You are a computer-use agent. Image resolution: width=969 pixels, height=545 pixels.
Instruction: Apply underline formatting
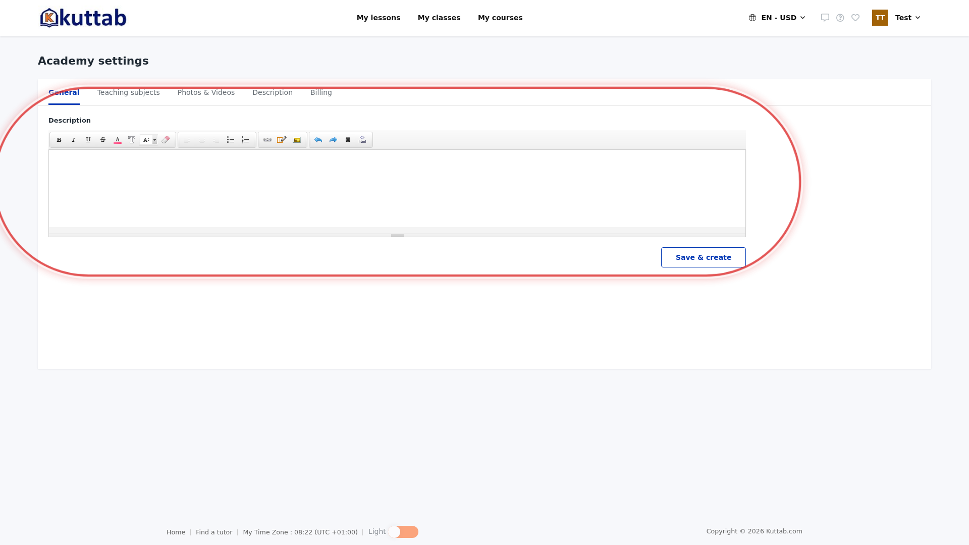click(x=88, y=140)
